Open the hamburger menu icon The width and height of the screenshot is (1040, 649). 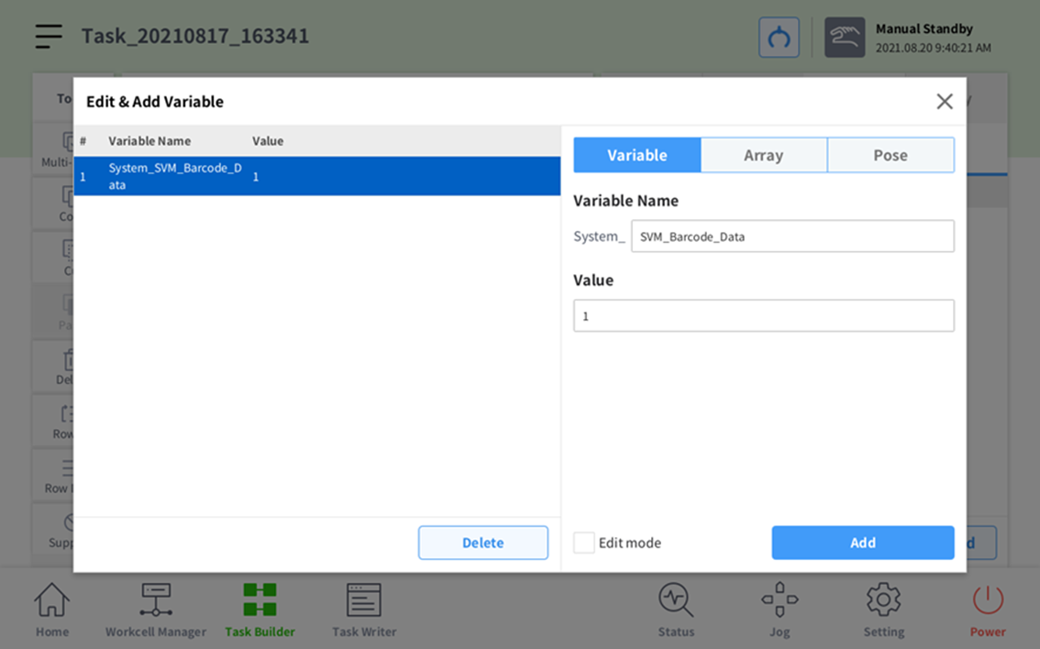(x=49, y=37)
